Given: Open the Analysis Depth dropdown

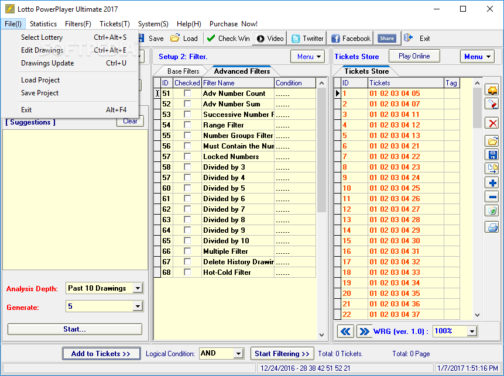Looking at the screenshot, I should [138, 288].
